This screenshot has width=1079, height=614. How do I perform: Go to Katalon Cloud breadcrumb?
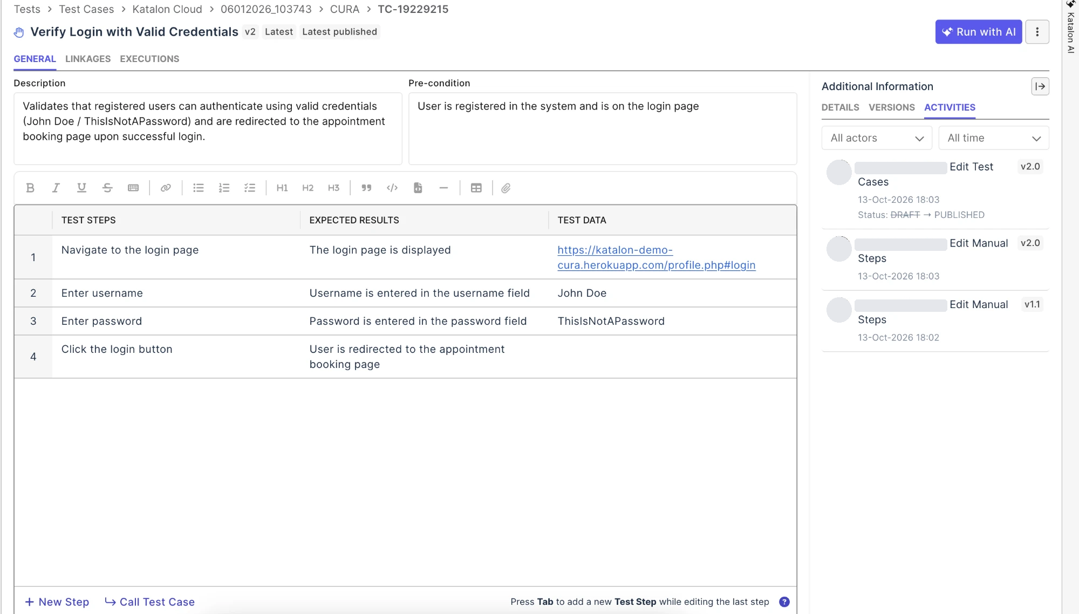[x=167, y=9]
